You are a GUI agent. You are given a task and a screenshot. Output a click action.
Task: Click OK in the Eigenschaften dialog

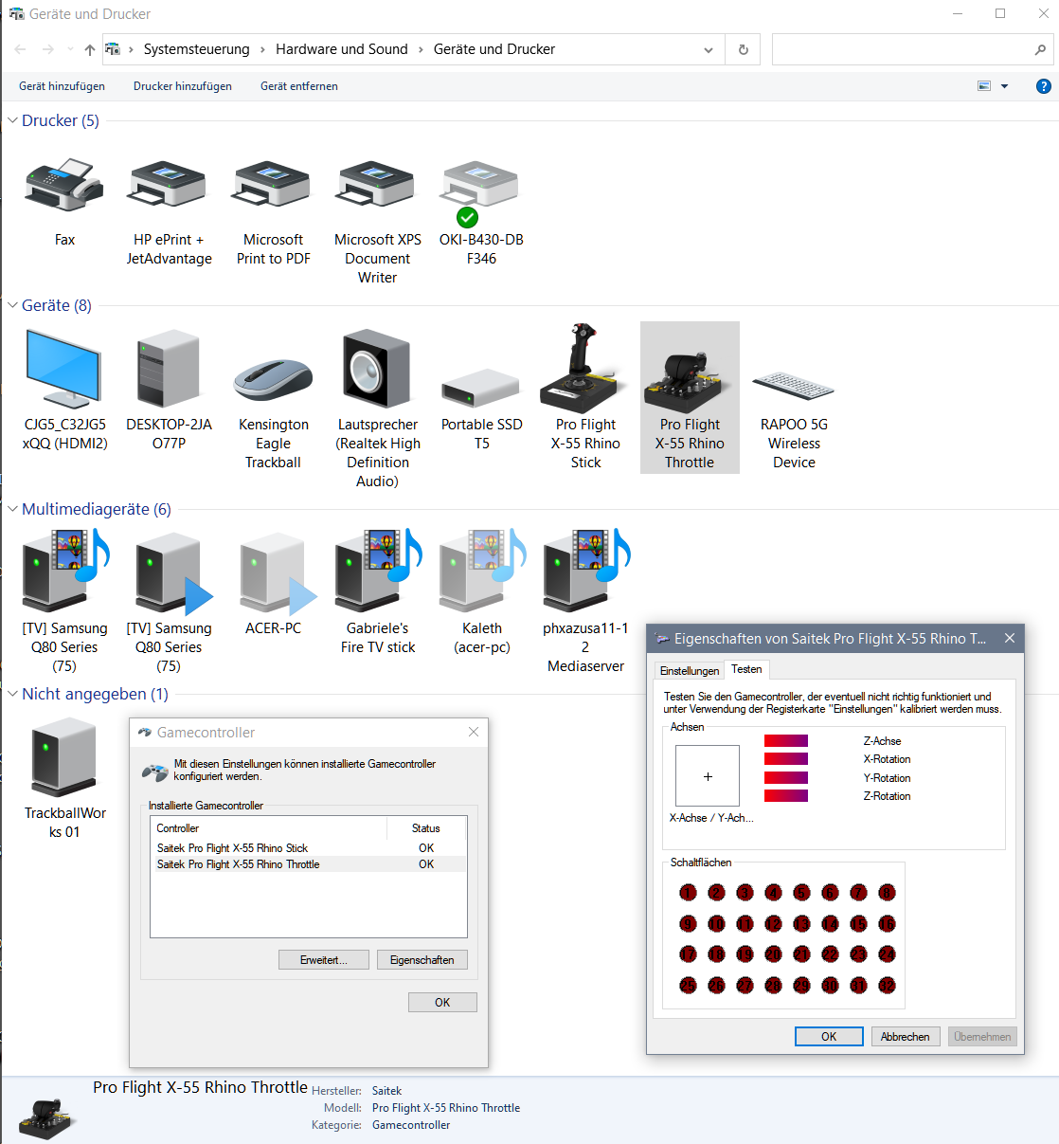[829, 1037]
